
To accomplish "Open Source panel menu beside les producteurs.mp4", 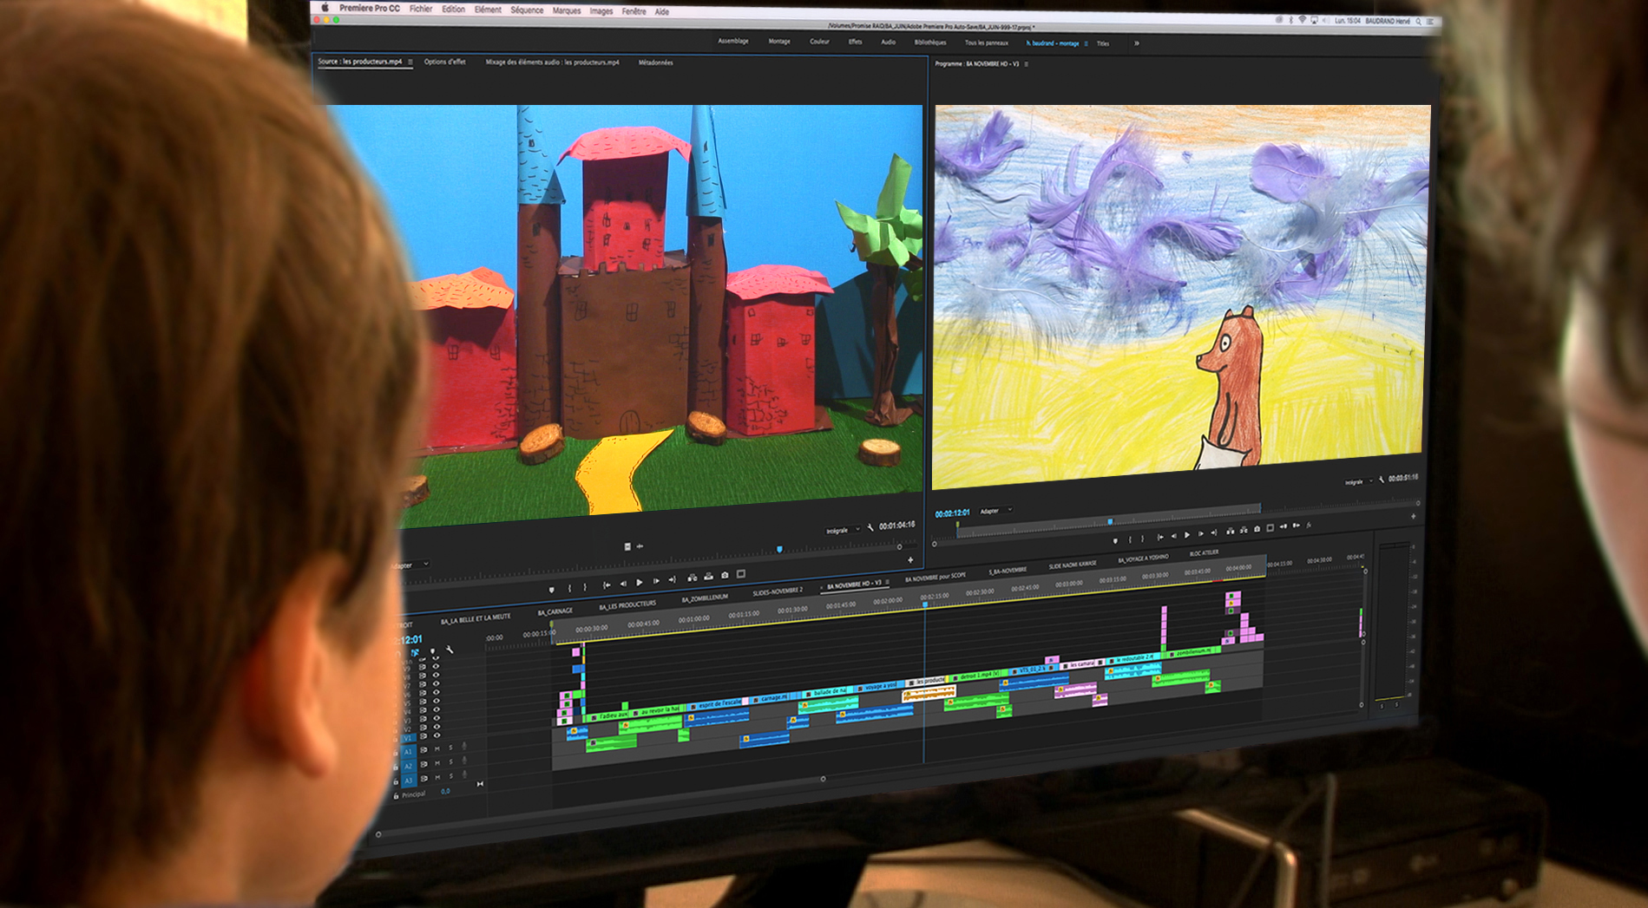I will click(x=410, y=62).
